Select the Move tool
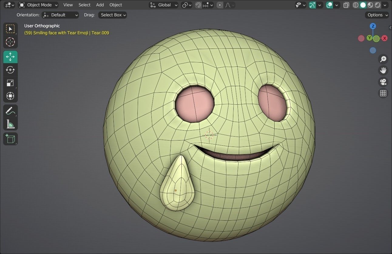Viewport: 392px width, 254px height. [10, 57]
